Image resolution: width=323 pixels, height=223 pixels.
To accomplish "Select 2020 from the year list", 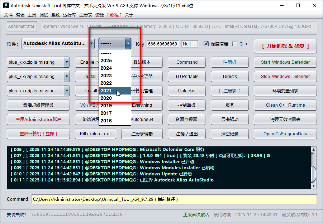I will (115, 98).
